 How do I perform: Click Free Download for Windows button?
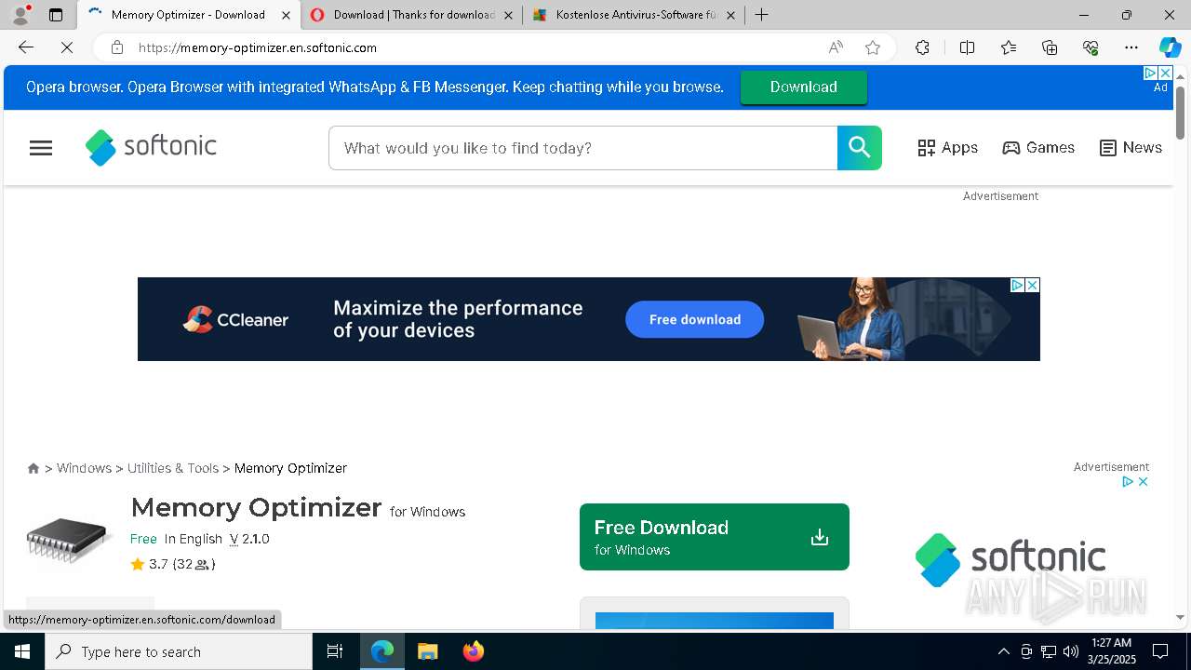[x=715, y=537]
